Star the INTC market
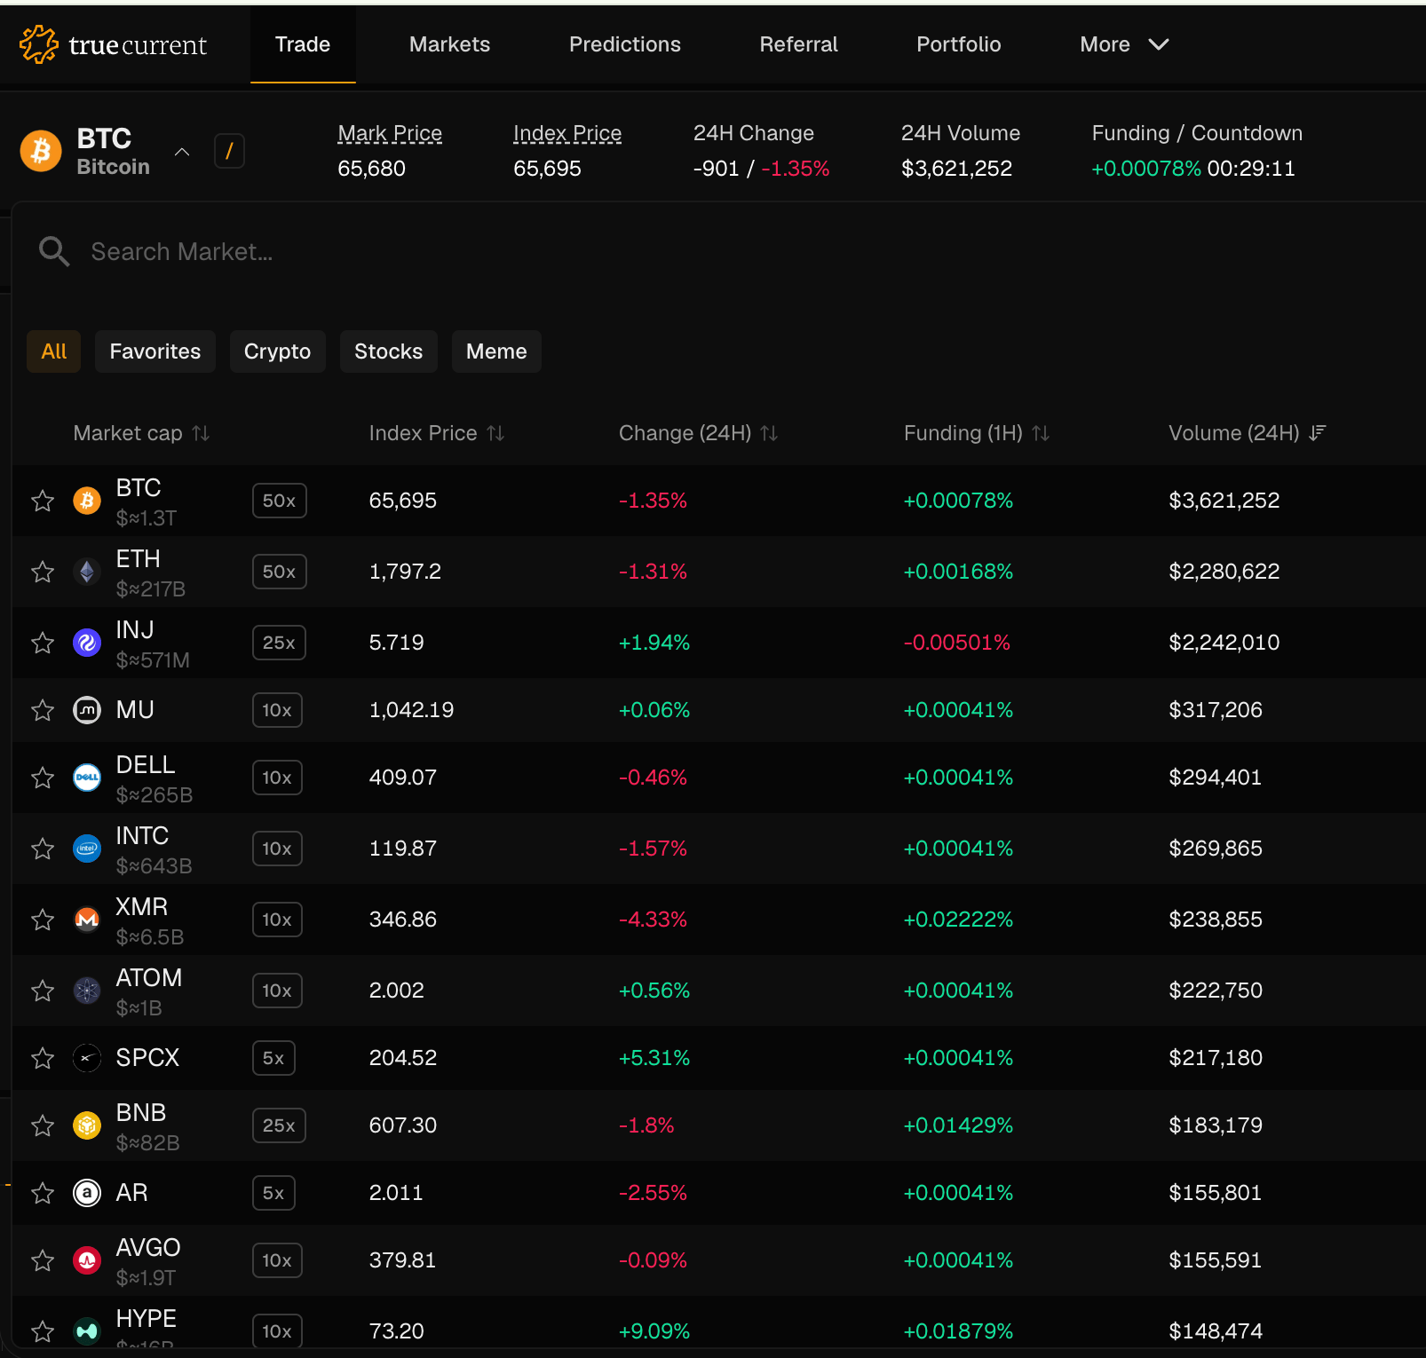 (x=43, y=849)
